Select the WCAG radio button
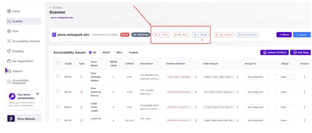 (100, 52)
